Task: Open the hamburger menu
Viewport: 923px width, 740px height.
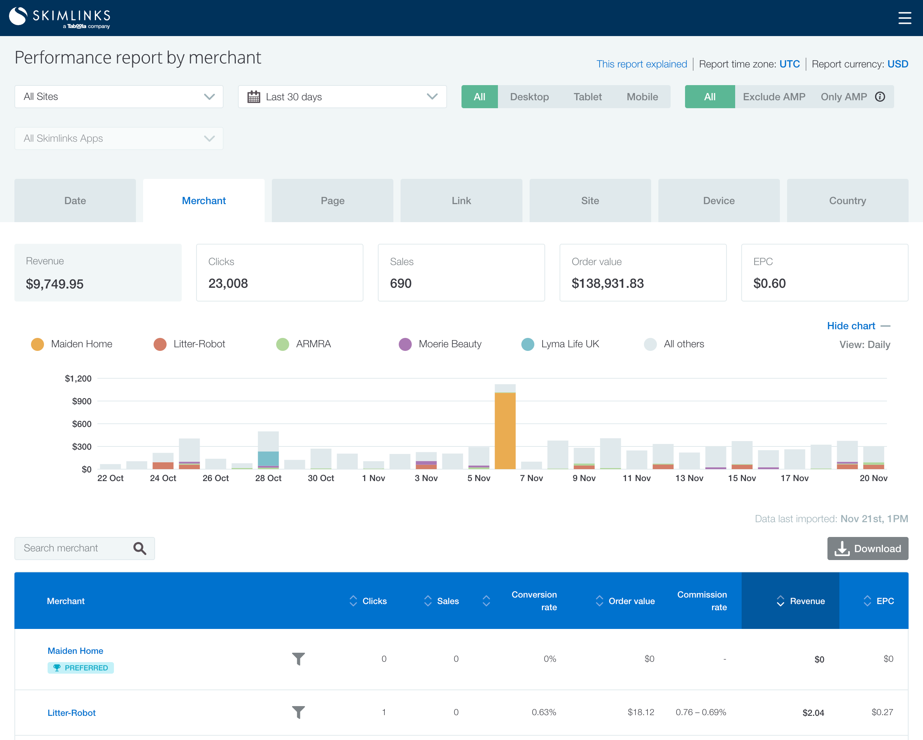Action: (904, 18)
